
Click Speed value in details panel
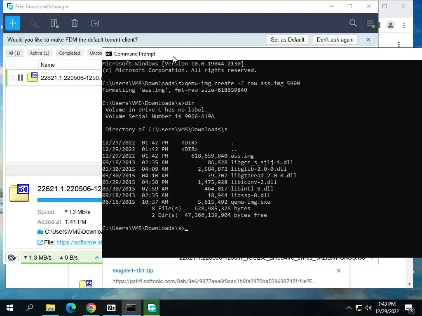coord(77,212)
